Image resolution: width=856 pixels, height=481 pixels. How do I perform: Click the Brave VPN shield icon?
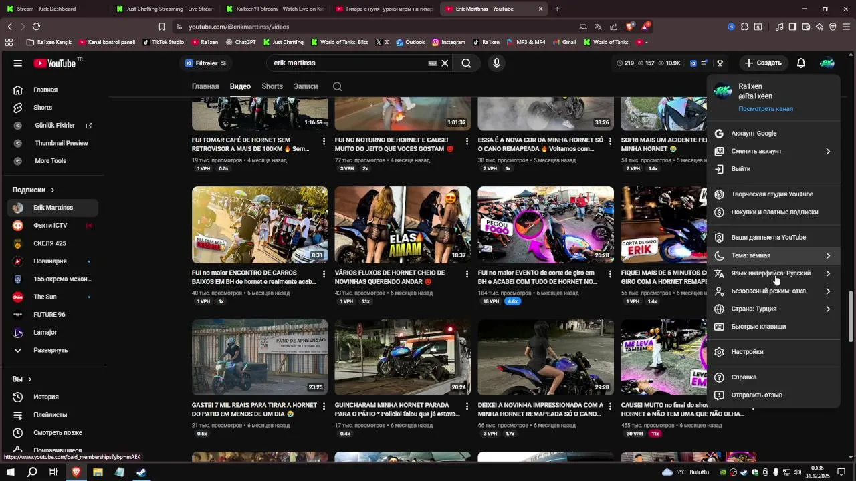[833, 27]
